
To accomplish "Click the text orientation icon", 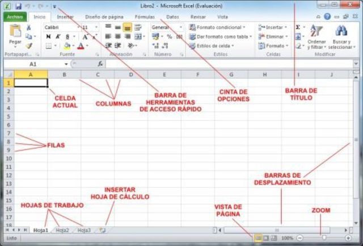I will click(131, 45).
